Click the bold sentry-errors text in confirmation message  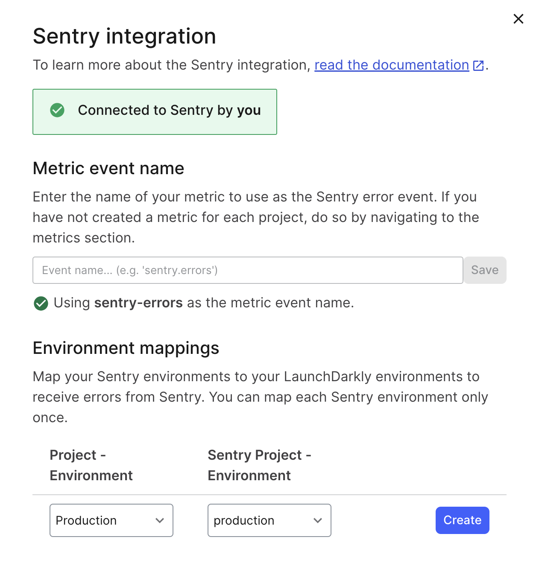pyautogui.click(x=138, y=303)
